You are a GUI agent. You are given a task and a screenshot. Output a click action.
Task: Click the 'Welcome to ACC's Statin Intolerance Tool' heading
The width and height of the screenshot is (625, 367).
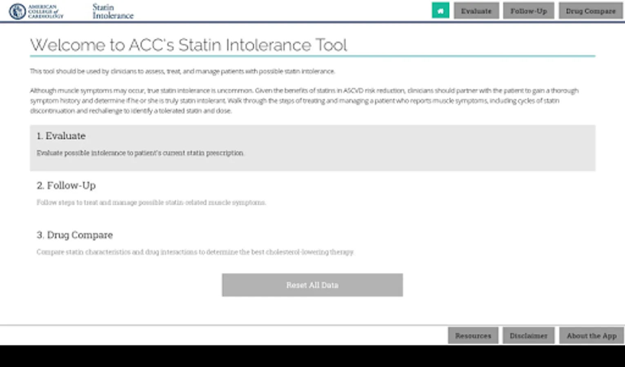click(x=189, y=45)
